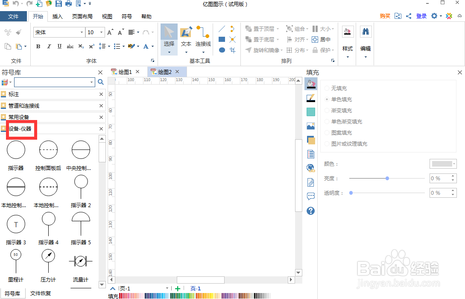Click the 连接线 connector tool button

203,39
